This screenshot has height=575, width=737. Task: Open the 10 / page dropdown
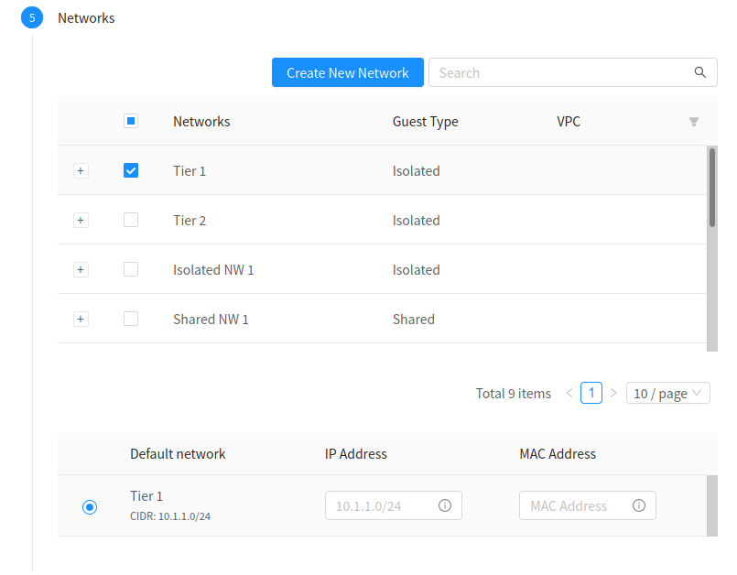[667, 393]
